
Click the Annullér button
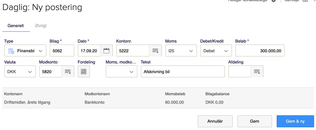[215, 121]
